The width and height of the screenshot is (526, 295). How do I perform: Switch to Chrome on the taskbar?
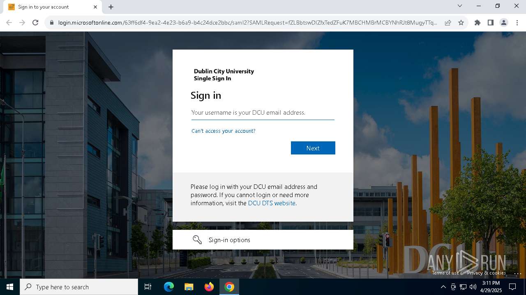pyautogui.click(x=229, y=287)
